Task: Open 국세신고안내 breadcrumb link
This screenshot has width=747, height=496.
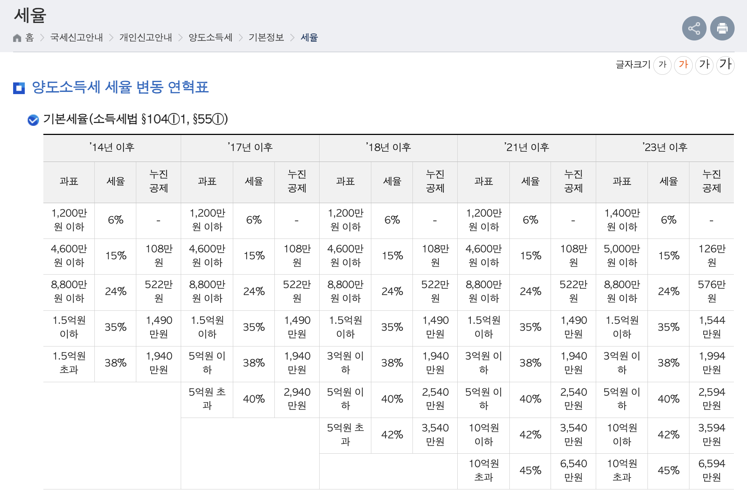Action: tap(77, 38)
